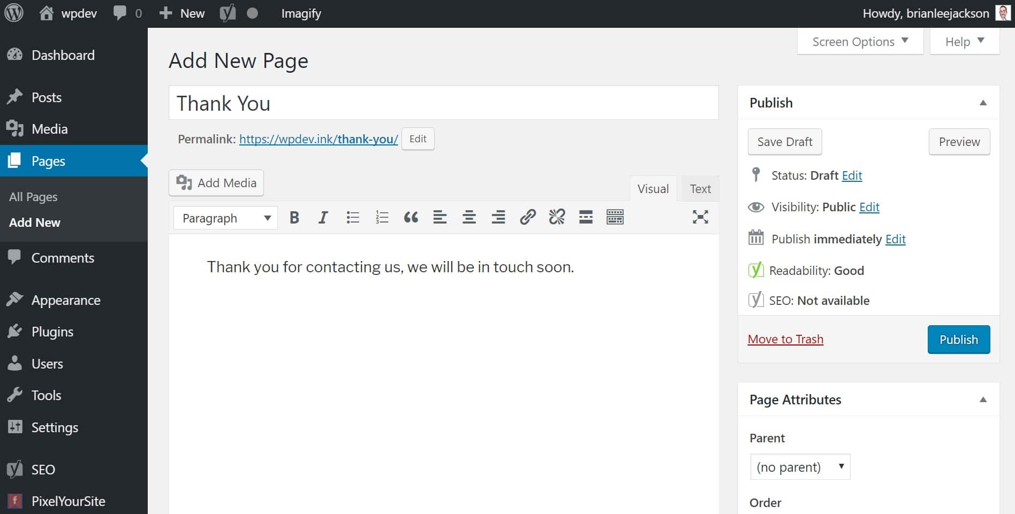The width and height of the screenshot is (1015, 514).
Task: Apply blockquote formatting
Action: point(411,217)
